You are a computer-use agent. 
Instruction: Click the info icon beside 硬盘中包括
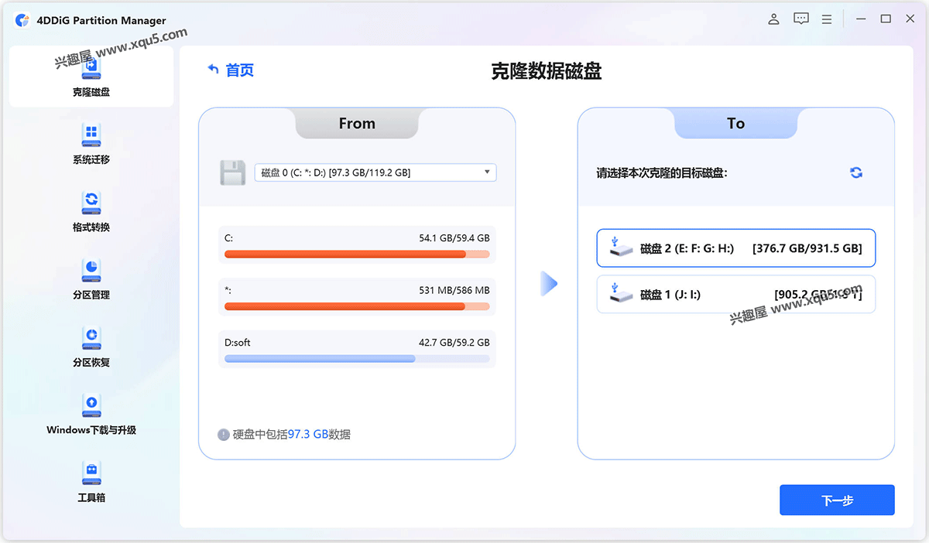point(224,435)
